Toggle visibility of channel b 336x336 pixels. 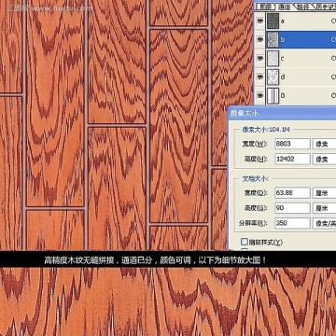[260, 39]
